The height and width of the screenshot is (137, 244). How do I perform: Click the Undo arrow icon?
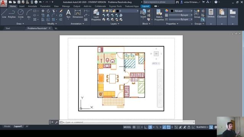tap(40, 2)
